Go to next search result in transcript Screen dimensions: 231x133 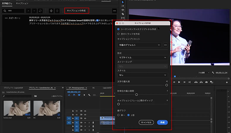[x=34, y=11]
